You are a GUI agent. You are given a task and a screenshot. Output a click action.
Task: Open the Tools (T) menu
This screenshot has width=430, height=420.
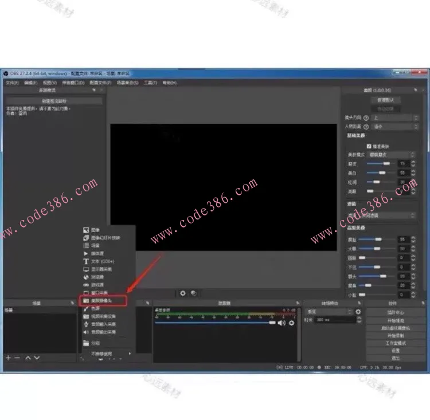pyautogui.click(x=151, y=83)
